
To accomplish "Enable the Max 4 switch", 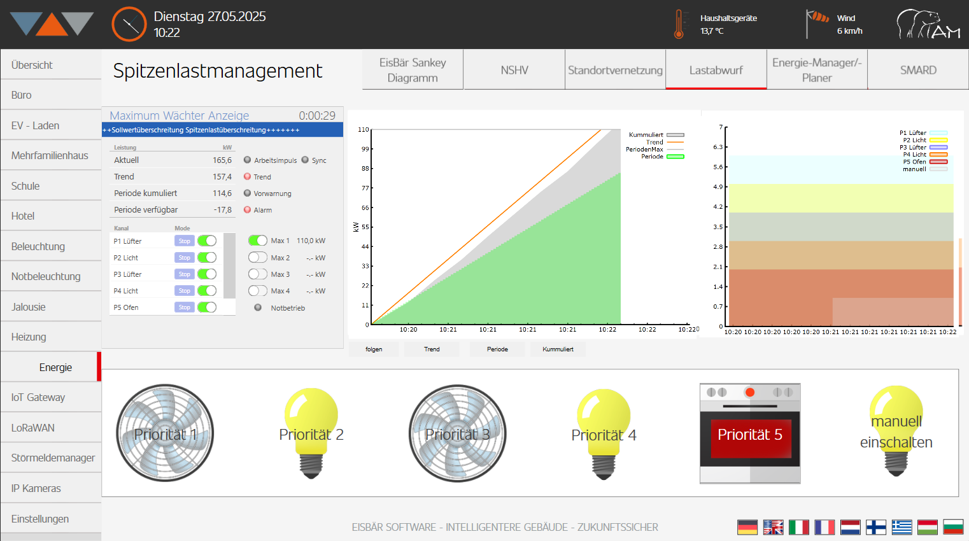I will pyautogui.click(x=258, y=290).
